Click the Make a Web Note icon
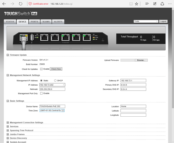This screenshot has width=174, height=143. pyautogui.click(x=155, y=4)
